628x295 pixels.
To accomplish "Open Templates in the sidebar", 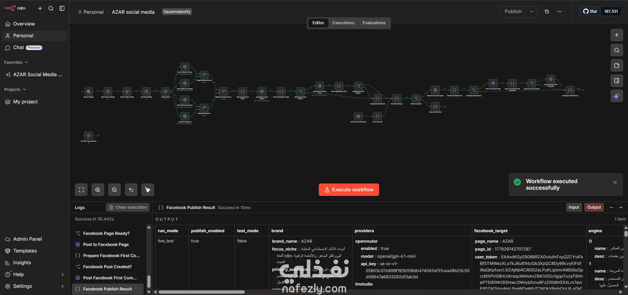I will pyautogui.click(x=34, y=251).
